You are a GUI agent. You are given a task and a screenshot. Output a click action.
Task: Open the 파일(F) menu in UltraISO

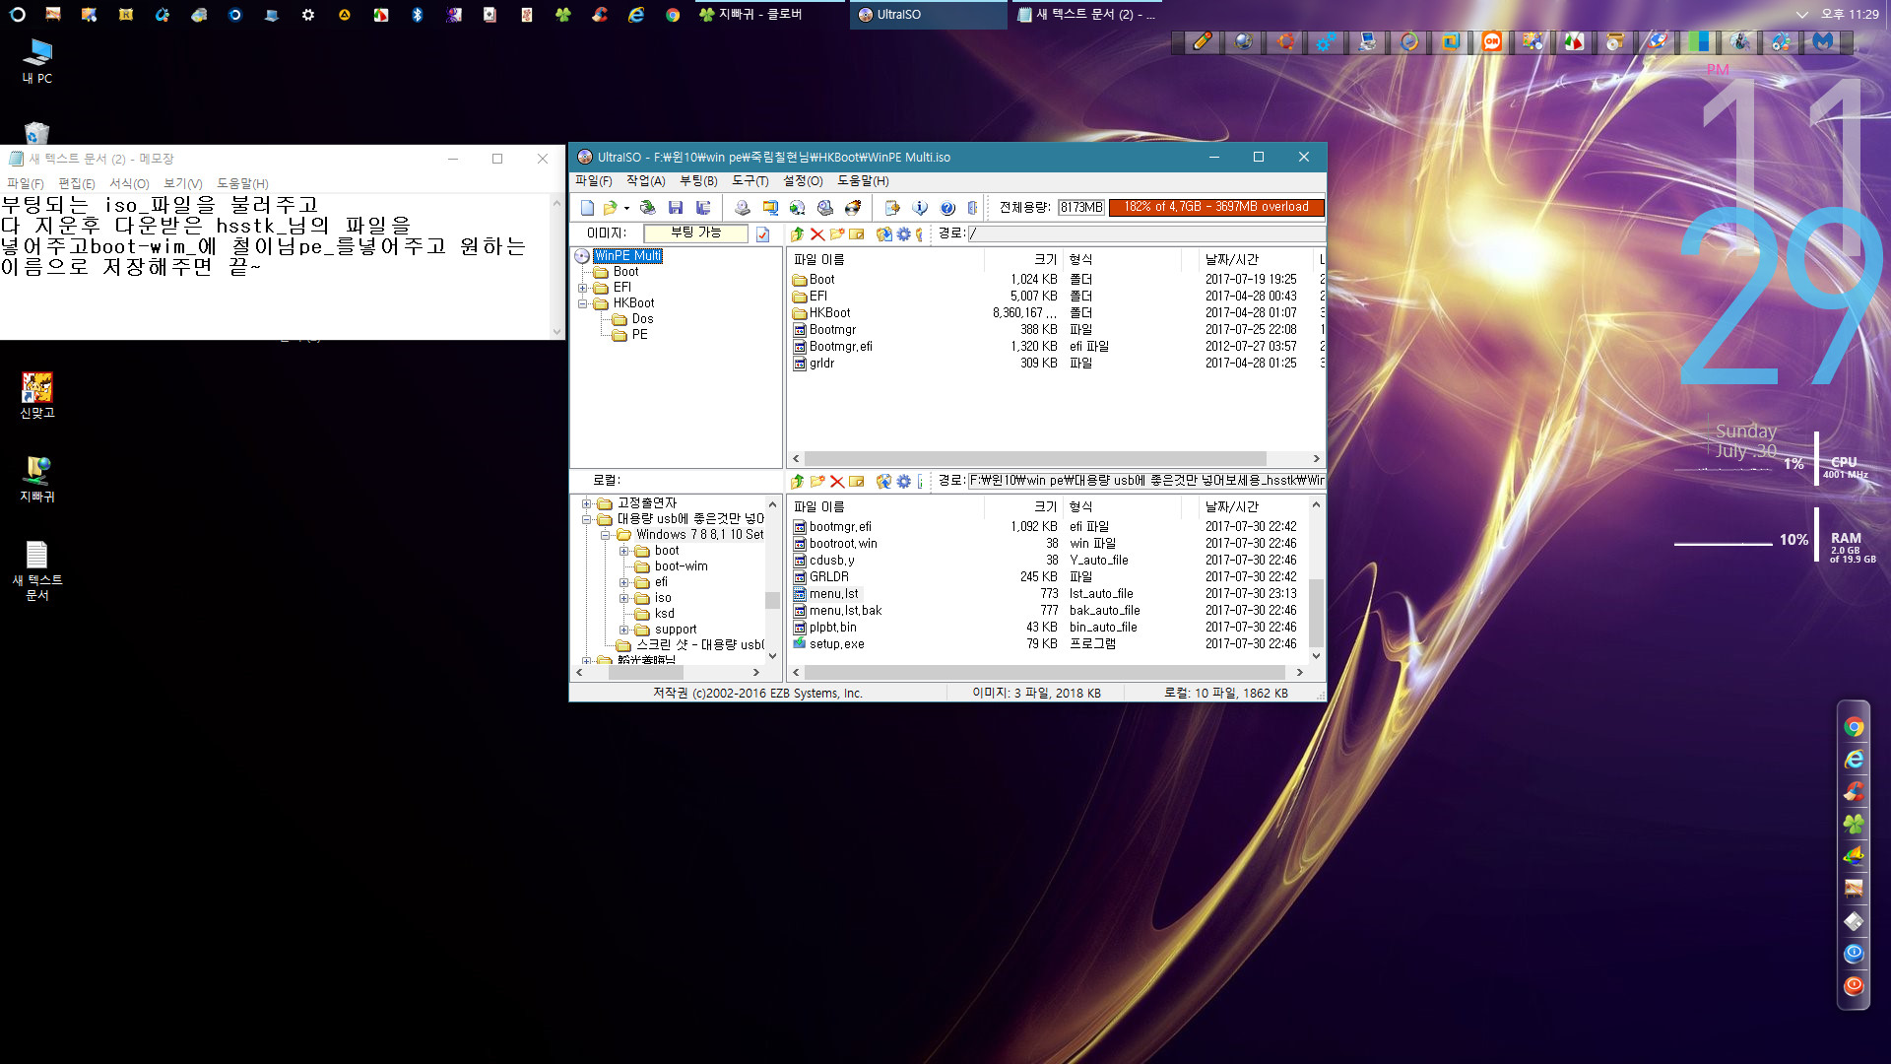pos(594,181)
